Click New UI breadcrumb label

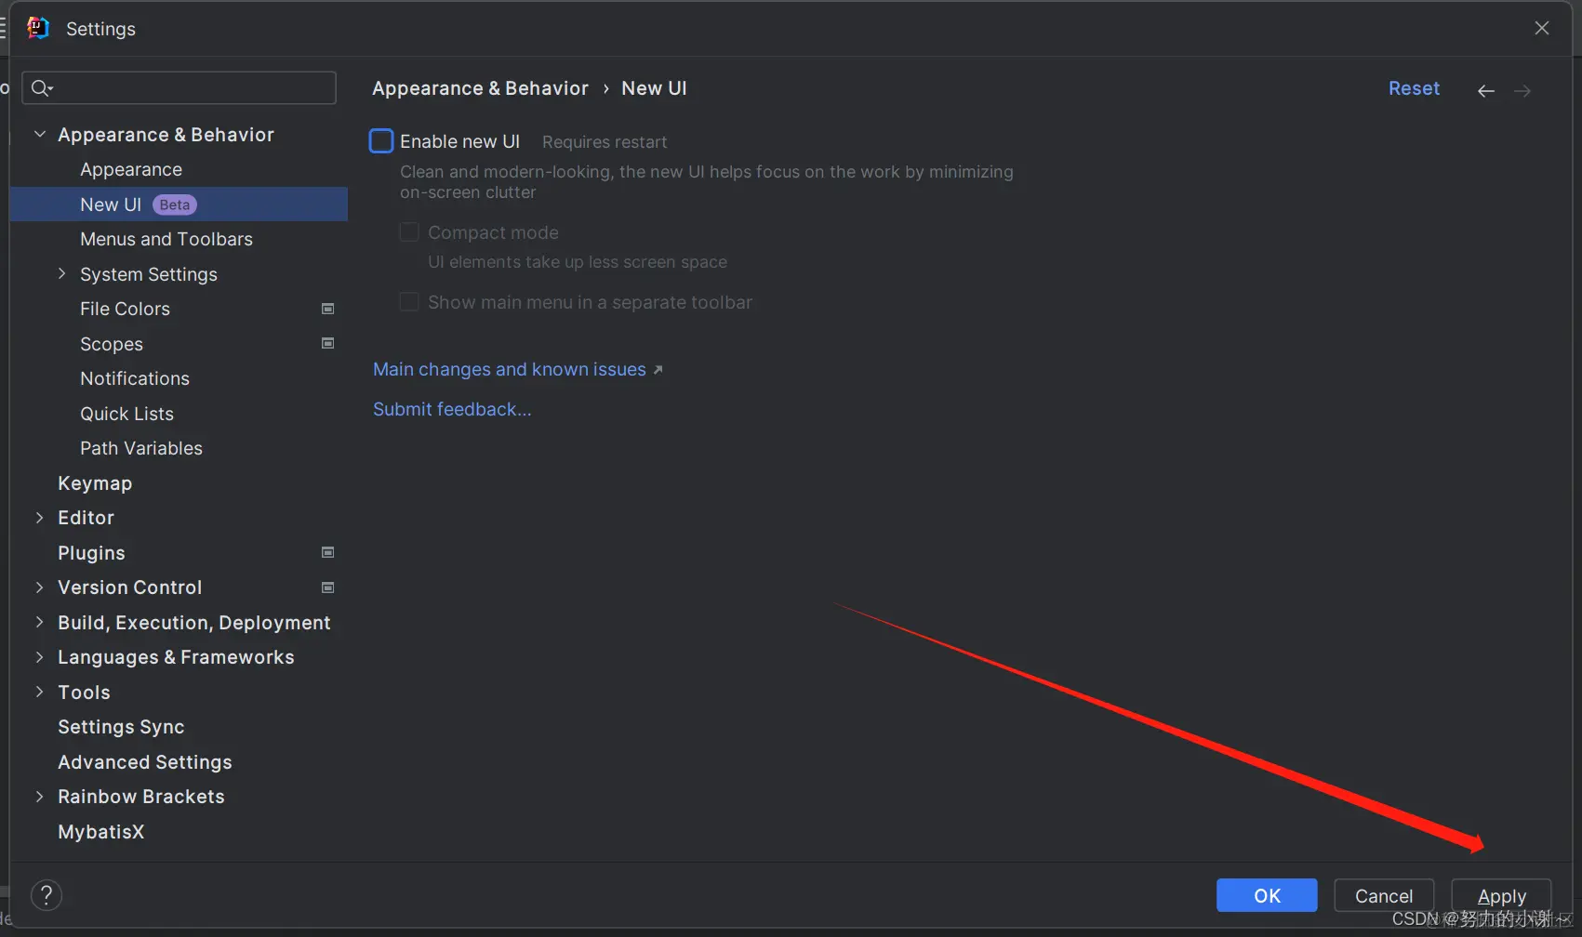654,88
